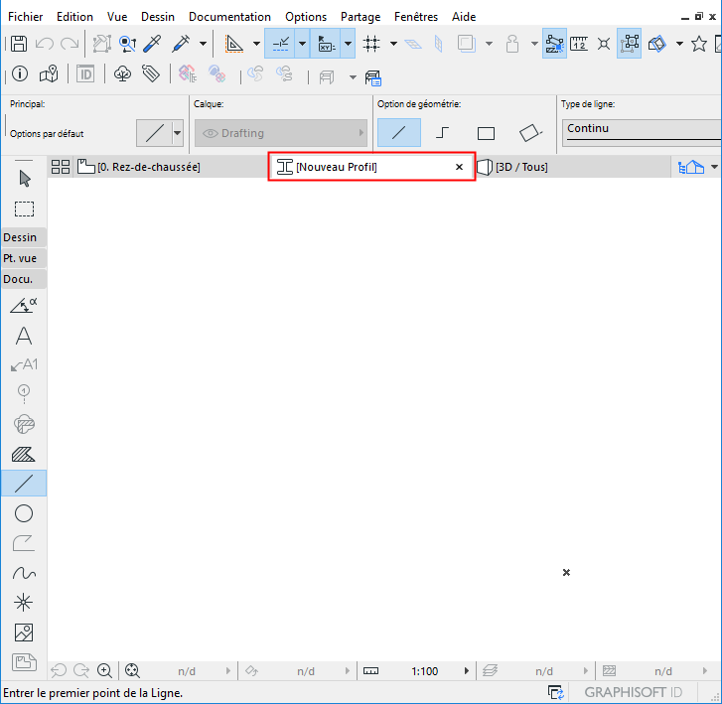Image resolution: width=722 pixels, height=704 pixels.
Task: Click the Info circle icon
Action: 20,73
